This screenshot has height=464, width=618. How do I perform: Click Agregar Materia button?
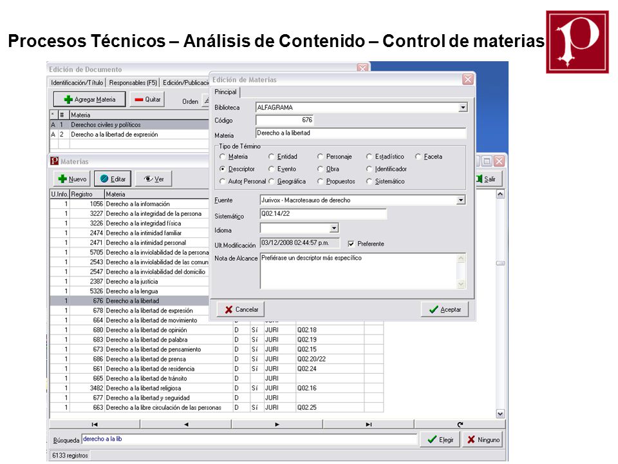[x=89, y=99]
